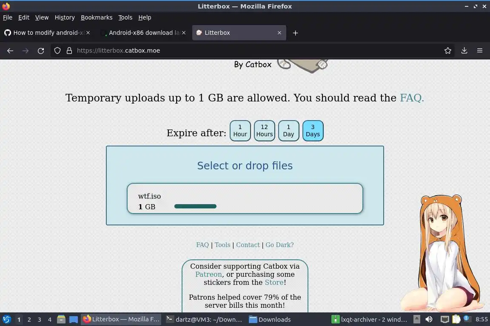Click the show desktop taskbar icon

[x=74, y=320]
